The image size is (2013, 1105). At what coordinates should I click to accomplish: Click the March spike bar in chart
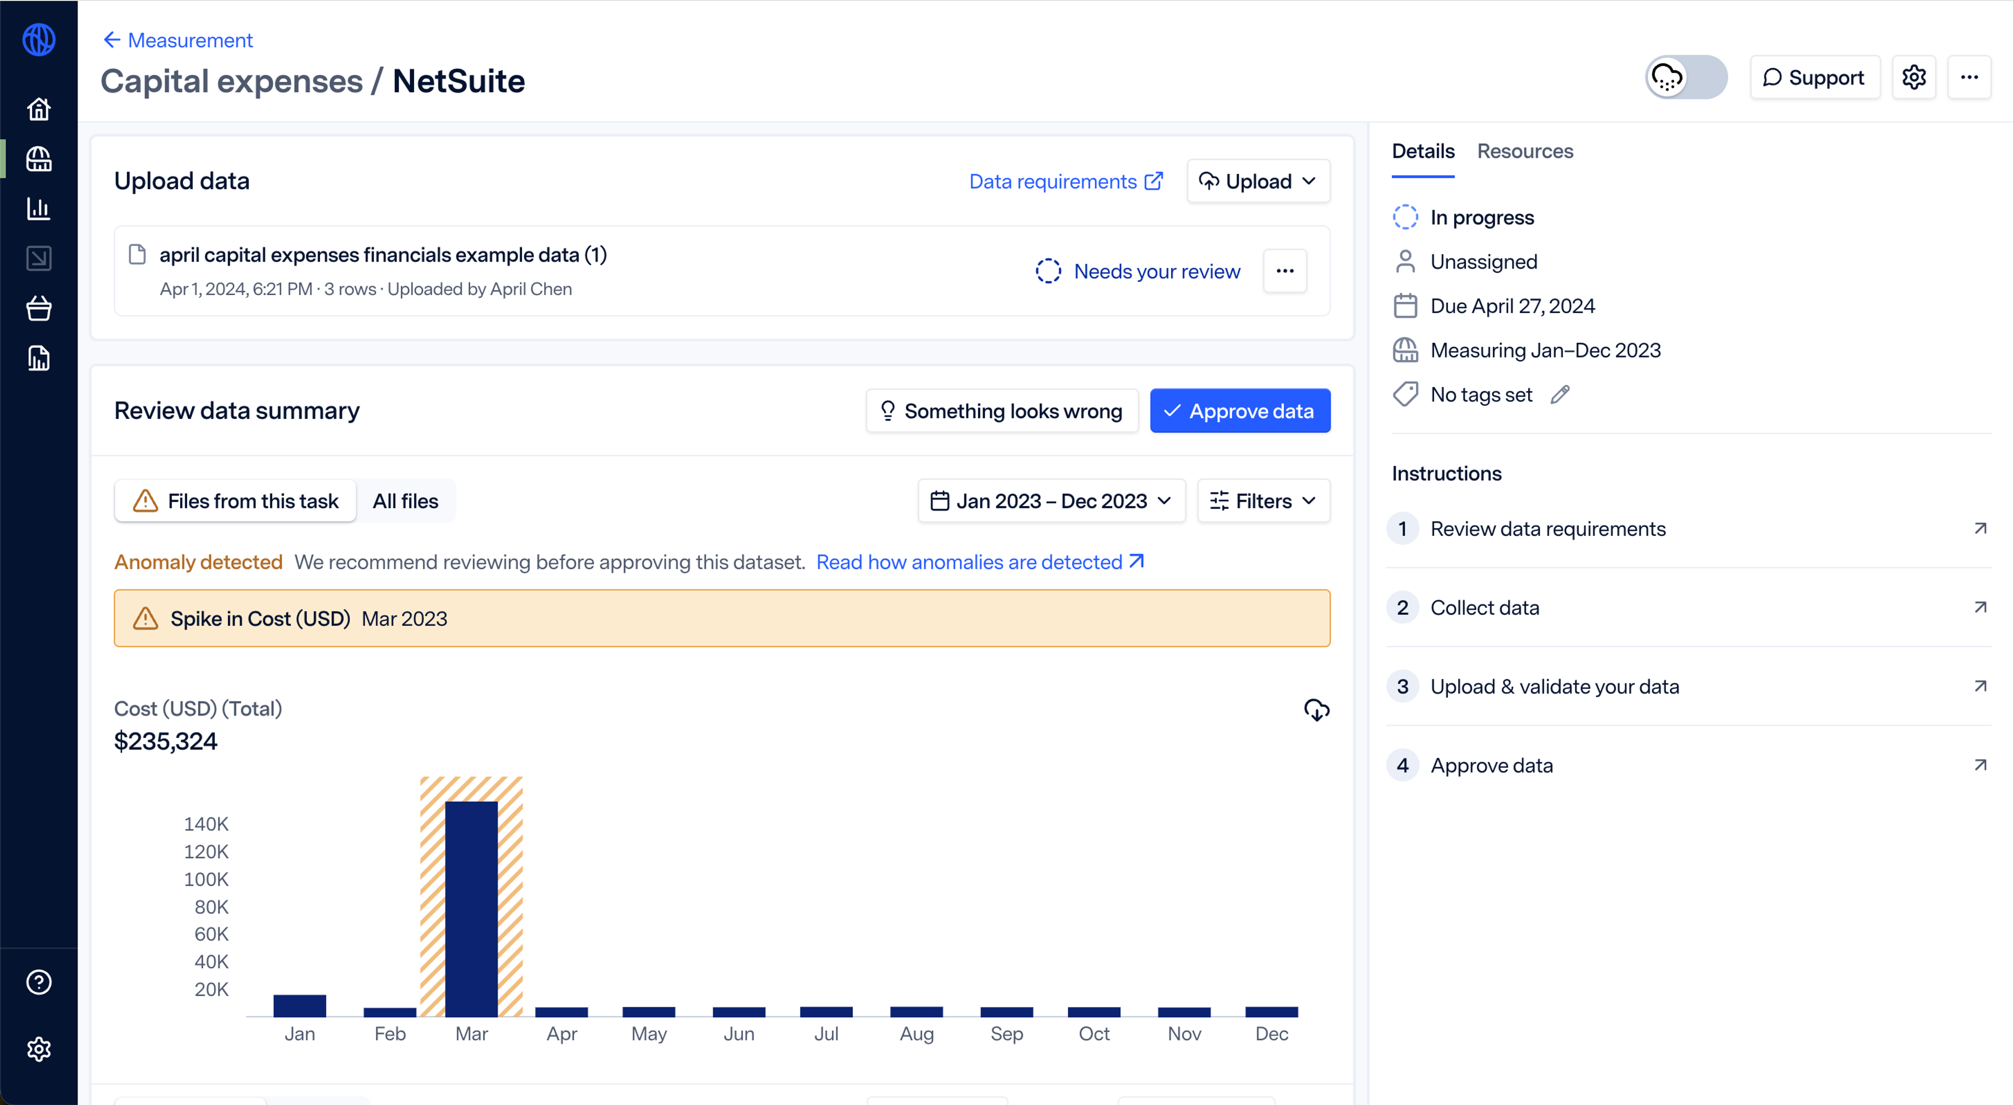(471, 906)
